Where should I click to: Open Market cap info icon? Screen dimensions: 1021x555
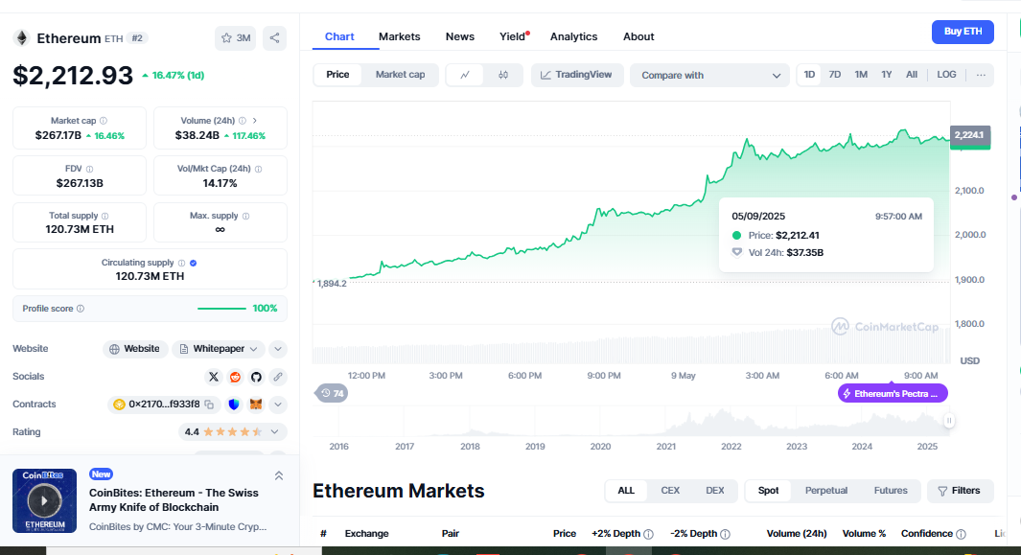coord(104,121)
